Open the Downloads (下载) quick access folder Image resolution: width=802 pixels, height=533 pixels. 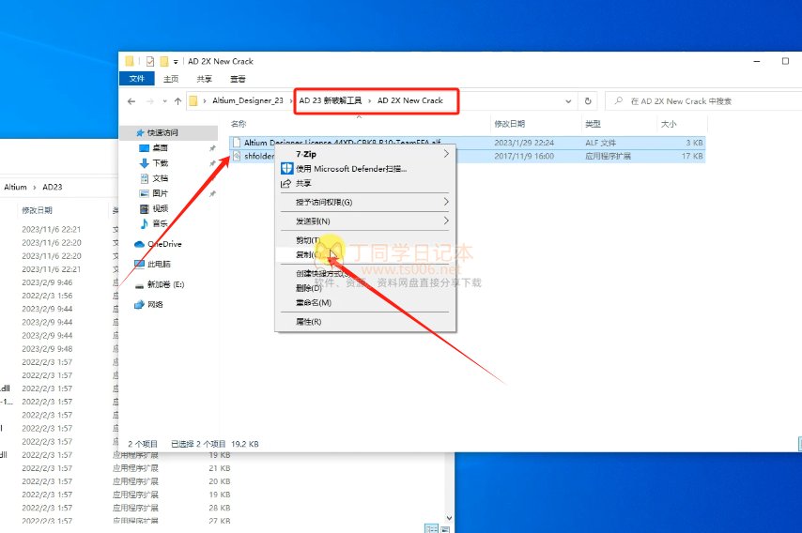161,163
